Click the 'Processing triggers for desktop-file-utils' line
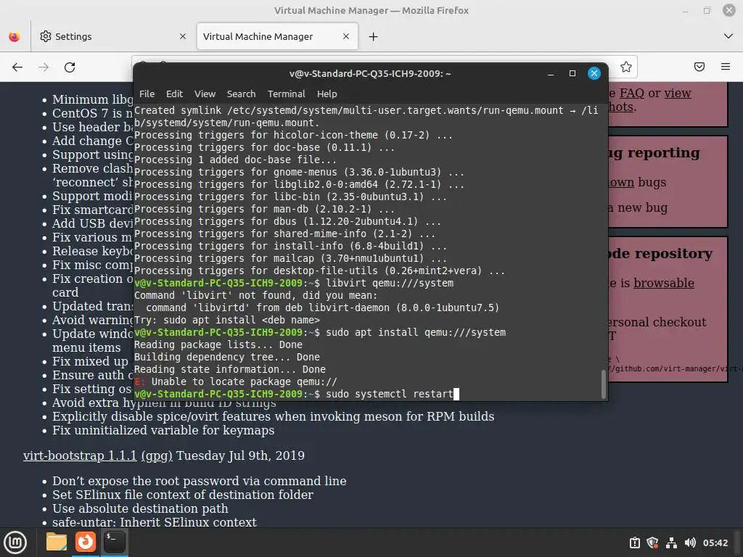The width and height of the screenshot is (743, 557). click(319, 271)
